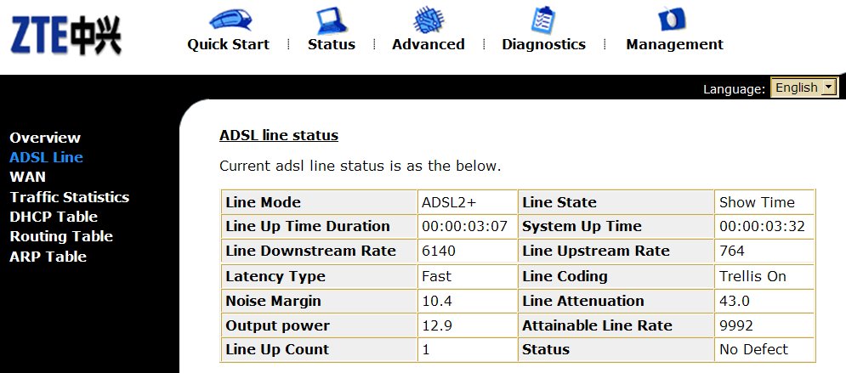
Task: Open the Management menu label
Action: pyautogui.click(x=674, y=44)
